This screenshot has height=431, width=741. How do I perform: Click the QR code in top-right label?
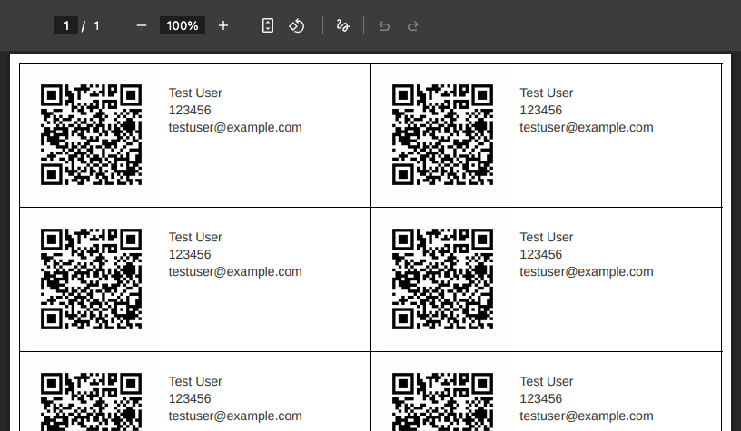coord(442,134)
